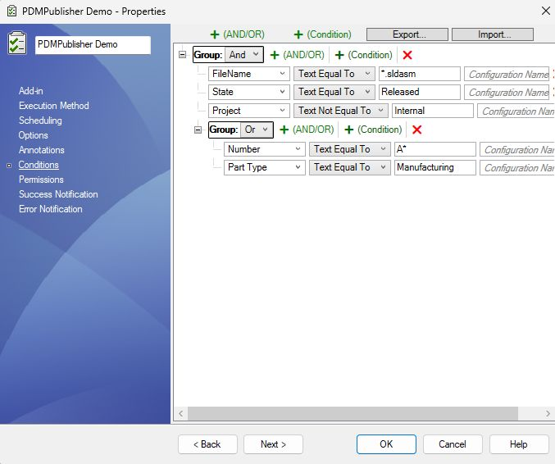Open the Options page
The image size is (555, 464).
(x=34, y=135)
